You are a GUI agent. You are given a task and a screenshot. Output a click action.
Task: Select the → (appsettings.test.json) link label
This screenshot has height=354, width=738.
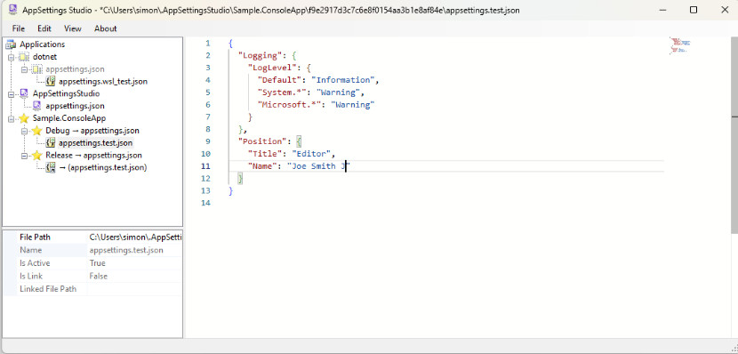[x=103, y=167]
